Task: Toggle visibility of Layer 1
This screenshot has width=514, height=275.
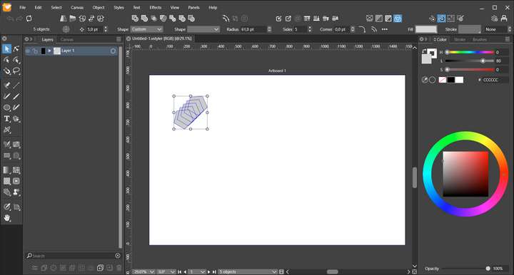Action: point(28,51)
